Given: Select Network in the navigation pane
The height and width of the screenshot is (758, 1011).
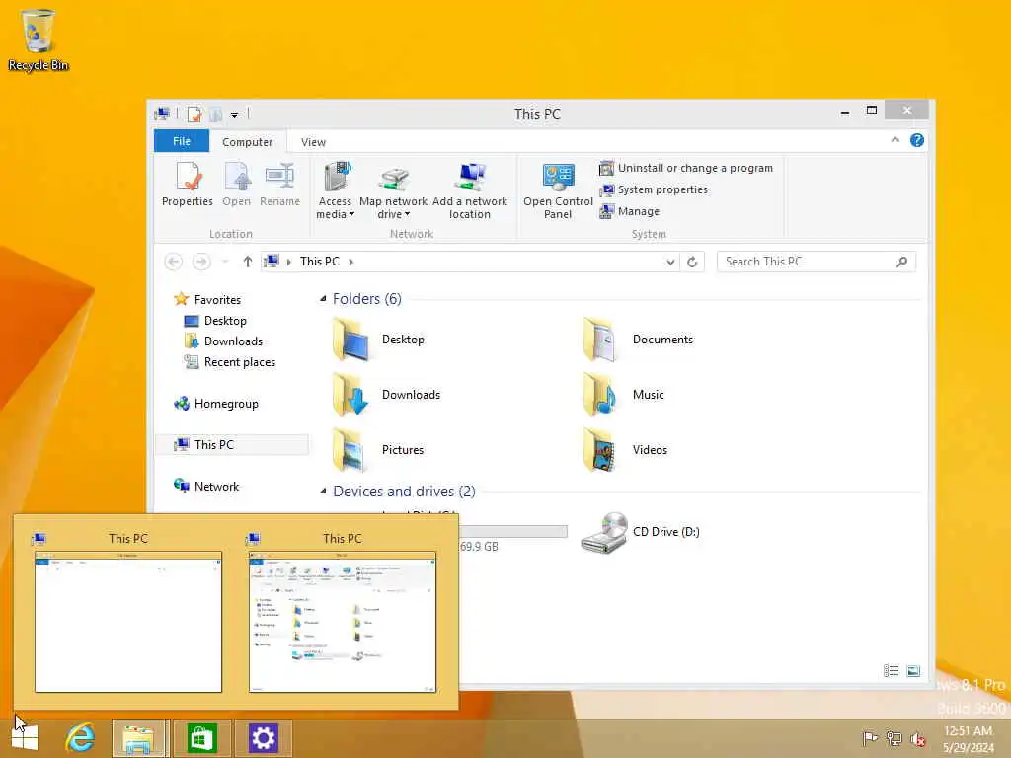Looking at the screenshot, I should point(206,486).
